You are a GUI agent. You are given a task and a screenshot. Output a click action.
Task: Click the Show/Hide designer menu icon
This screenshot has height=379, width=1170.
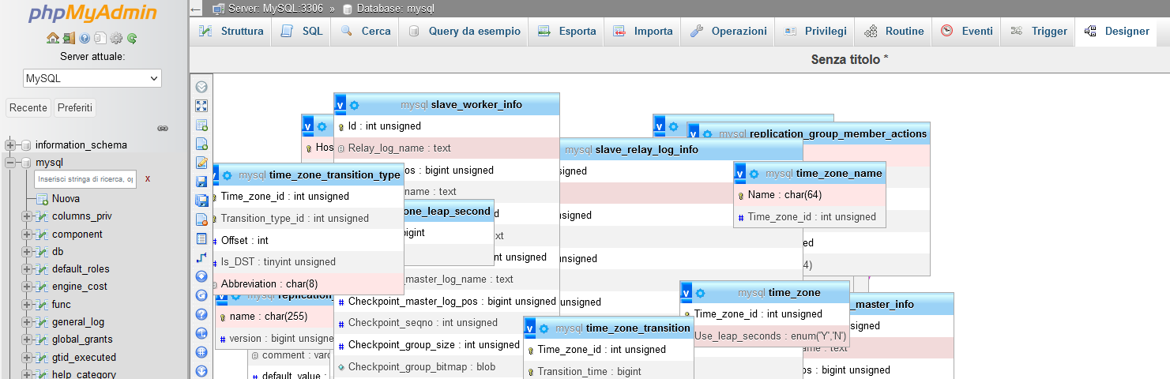point(201,87)
